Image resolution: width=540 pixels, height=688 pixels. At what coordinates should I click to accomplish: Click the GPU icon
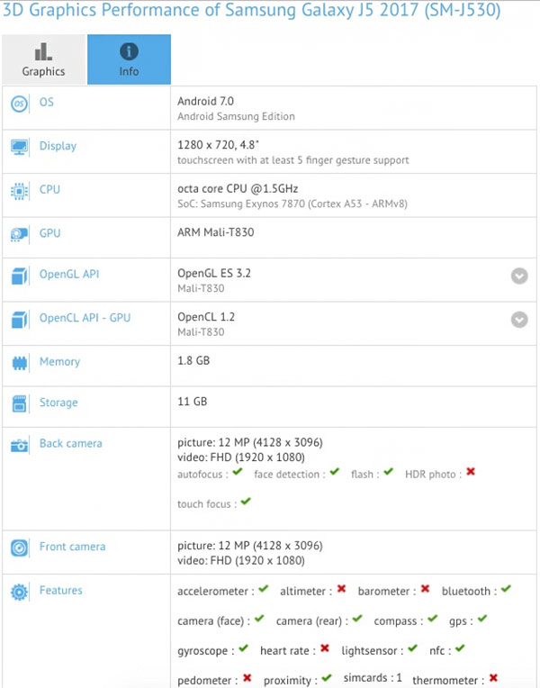pyautogui.click(x=19, y=234)
